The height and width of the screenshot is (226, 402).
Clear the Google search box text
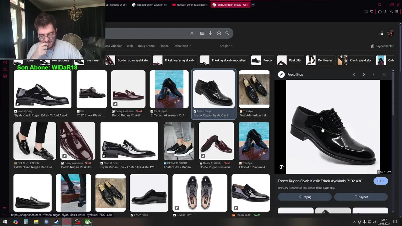coord(192,33)
